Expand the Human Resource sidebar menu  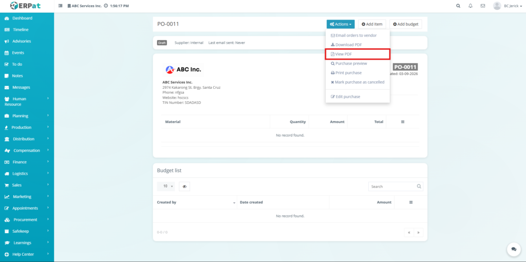click(x=27, y=101)
